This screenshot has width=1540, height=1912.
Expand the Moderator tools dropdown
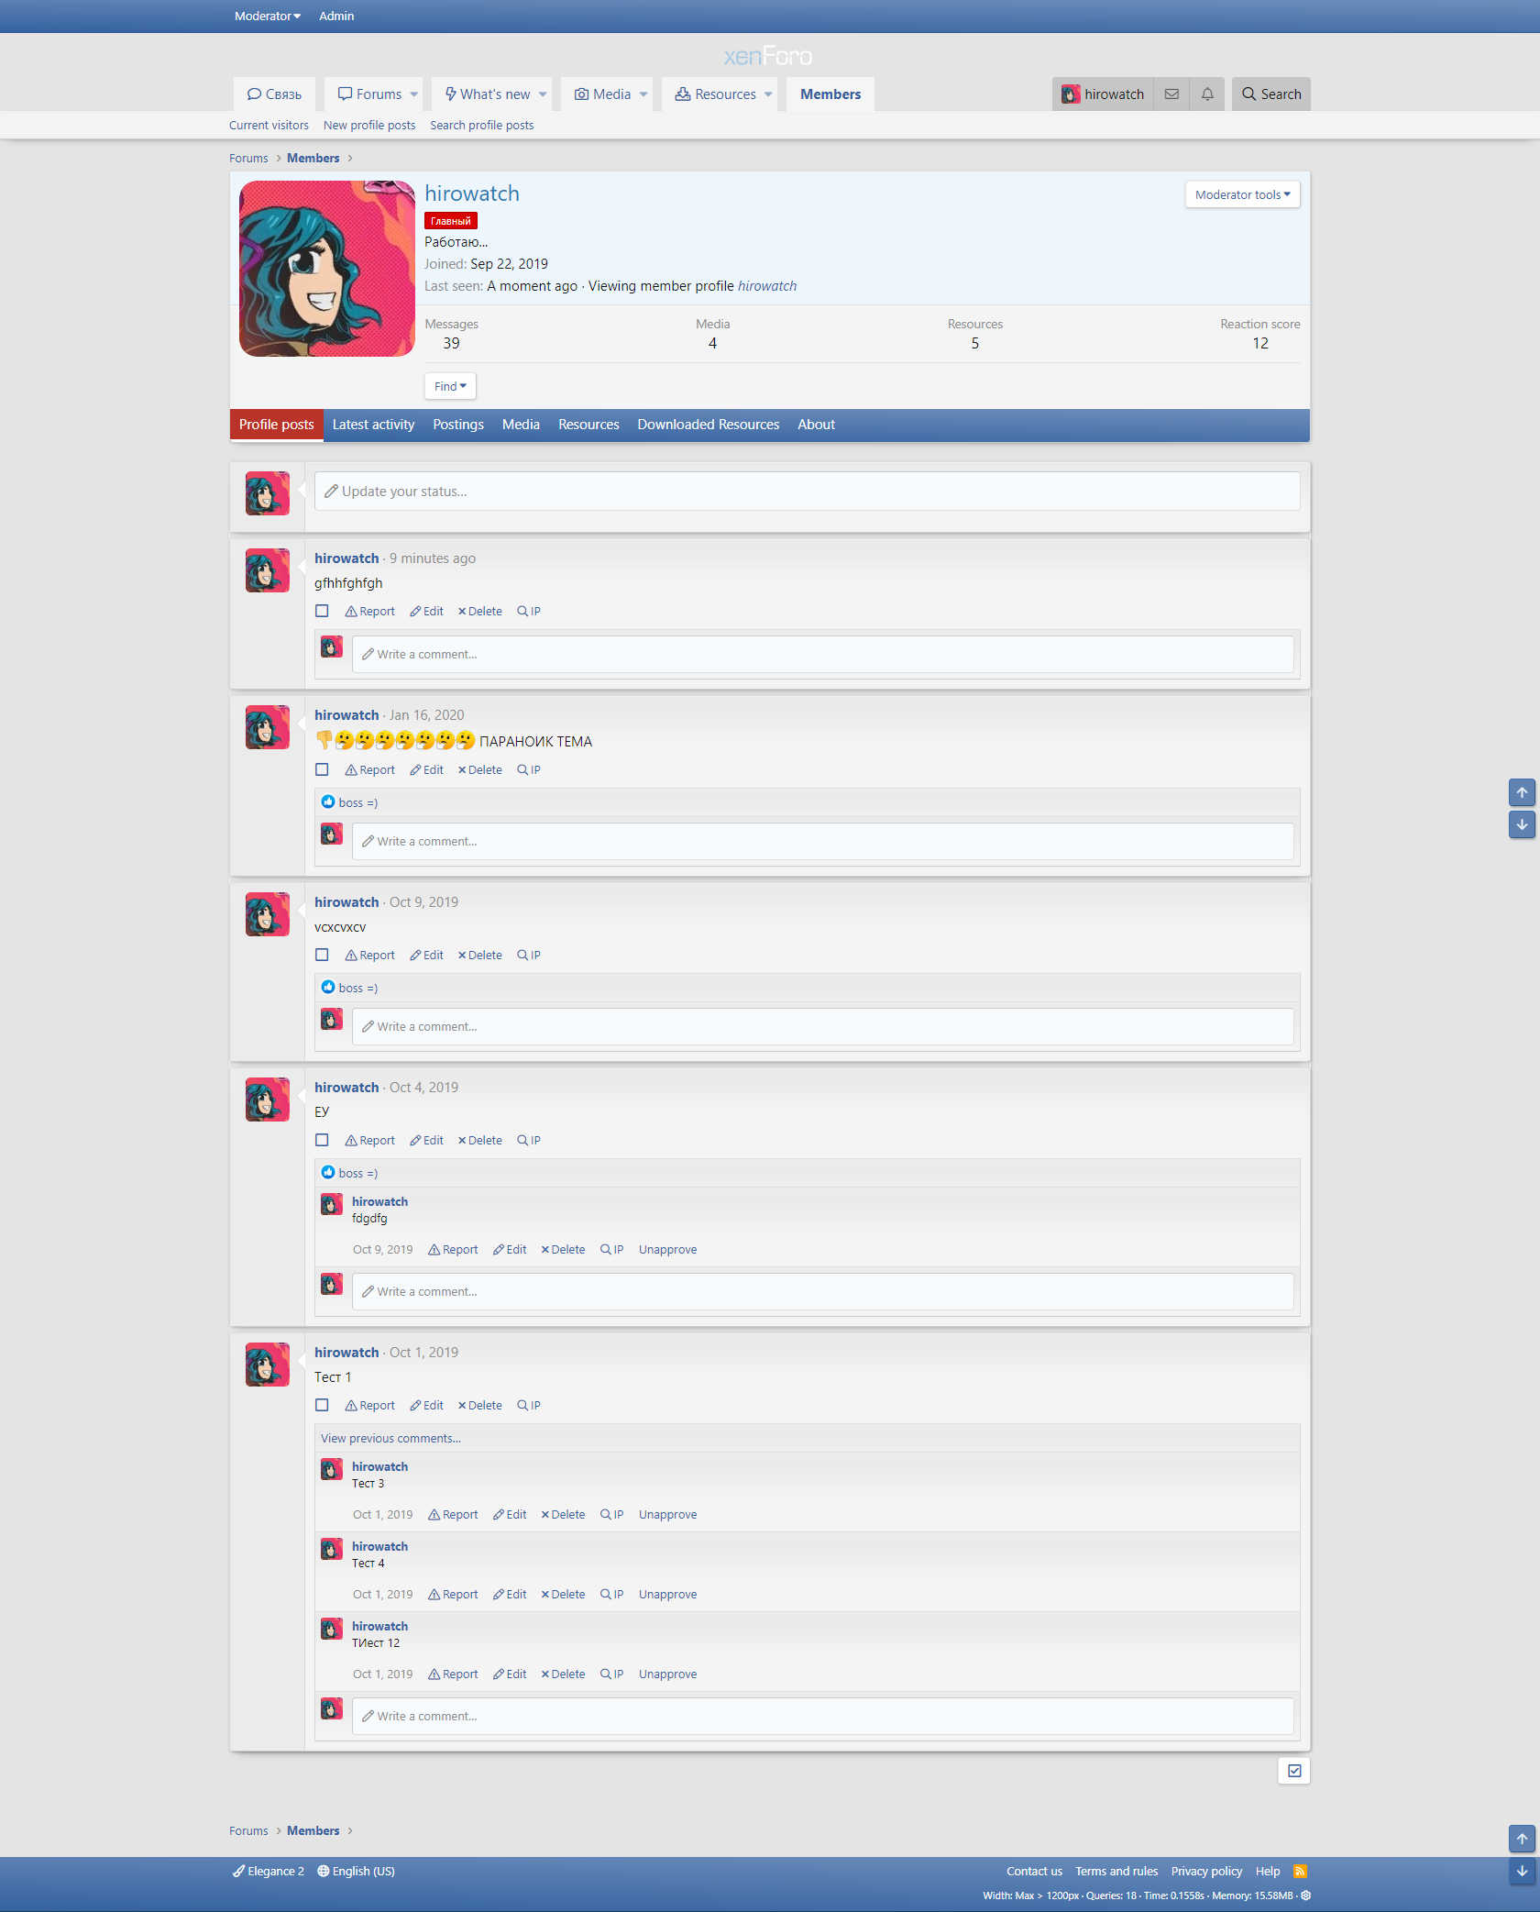[1242, 195]
